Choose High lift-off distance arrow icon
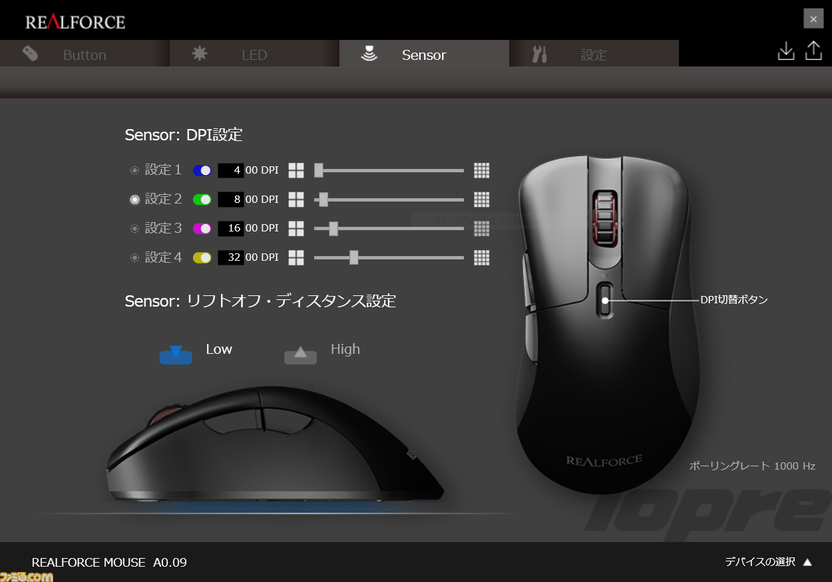 coord(301,355)
